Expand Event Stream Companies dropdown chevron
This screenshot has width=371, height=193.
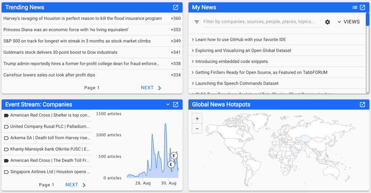pos(168,105)
